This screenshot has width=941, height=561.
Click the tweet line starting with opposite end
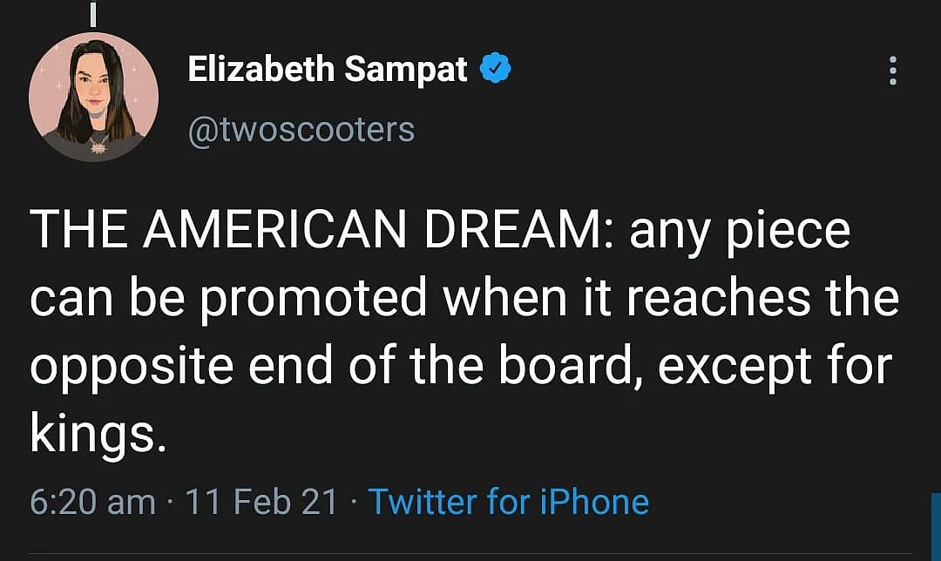pos(461,366)
